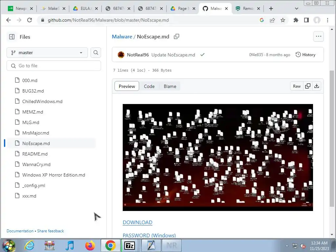Copy file path icon next to NoEscape.md
Viewport: 336px width, 252px height.
point(177,36)
